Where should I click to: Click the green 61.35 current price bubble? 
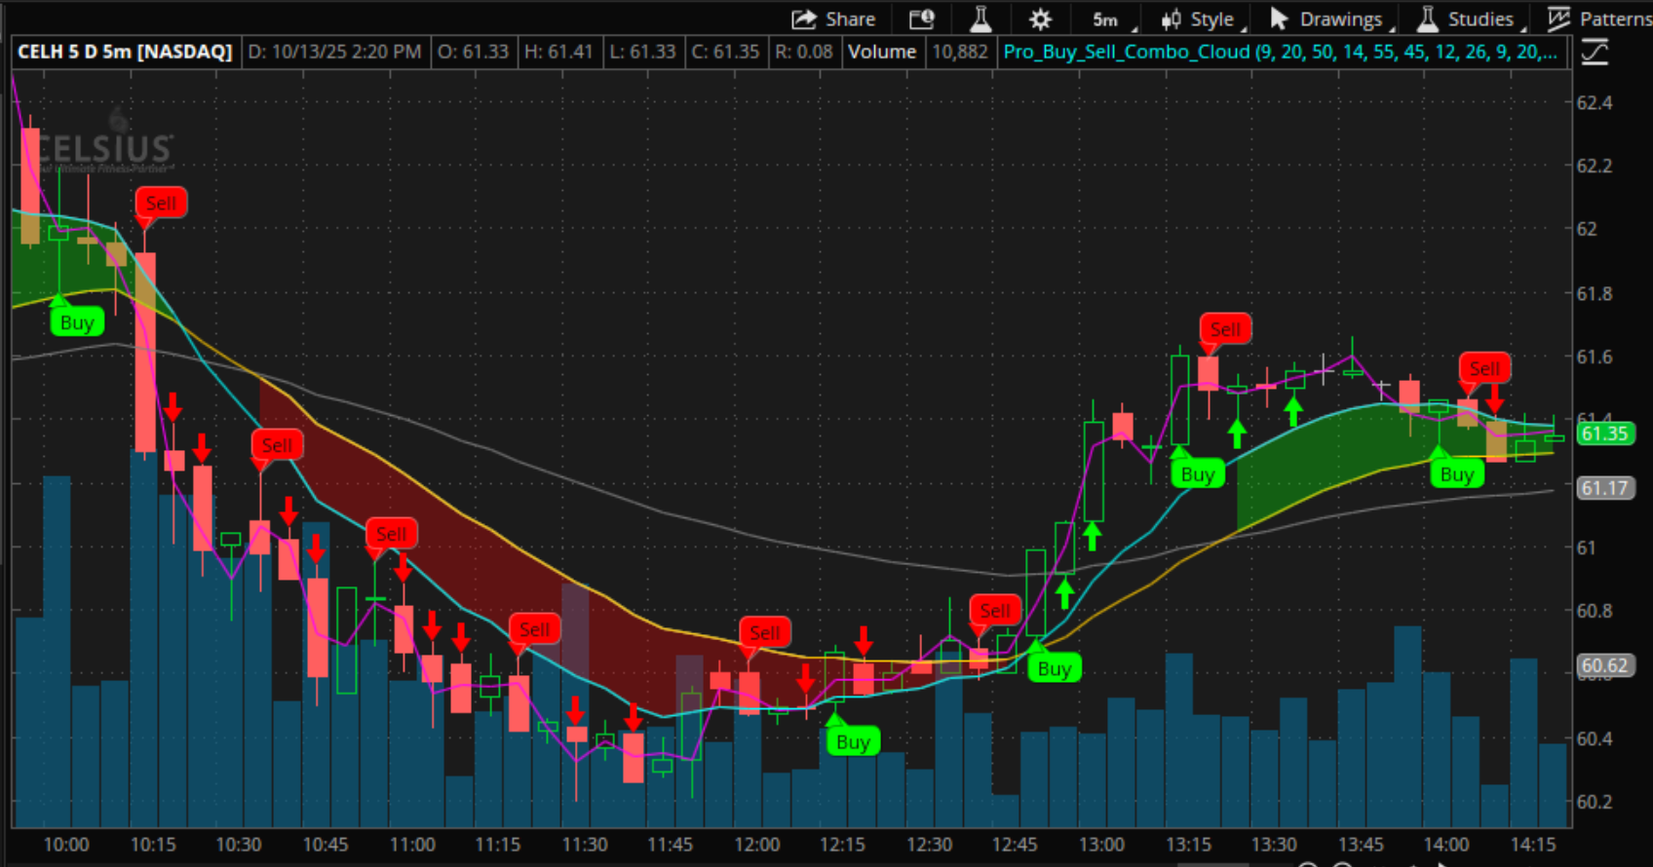[x=1604, y=433]
